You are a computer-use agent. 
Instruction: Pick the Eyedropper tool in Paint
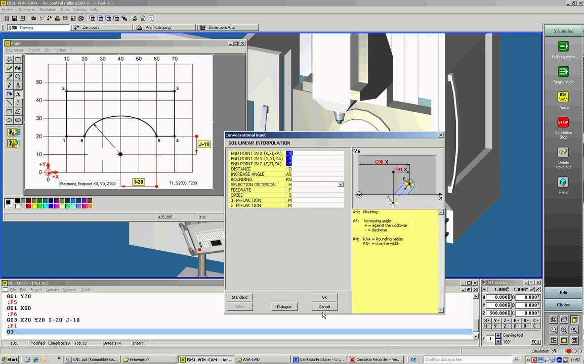(9, 77)
